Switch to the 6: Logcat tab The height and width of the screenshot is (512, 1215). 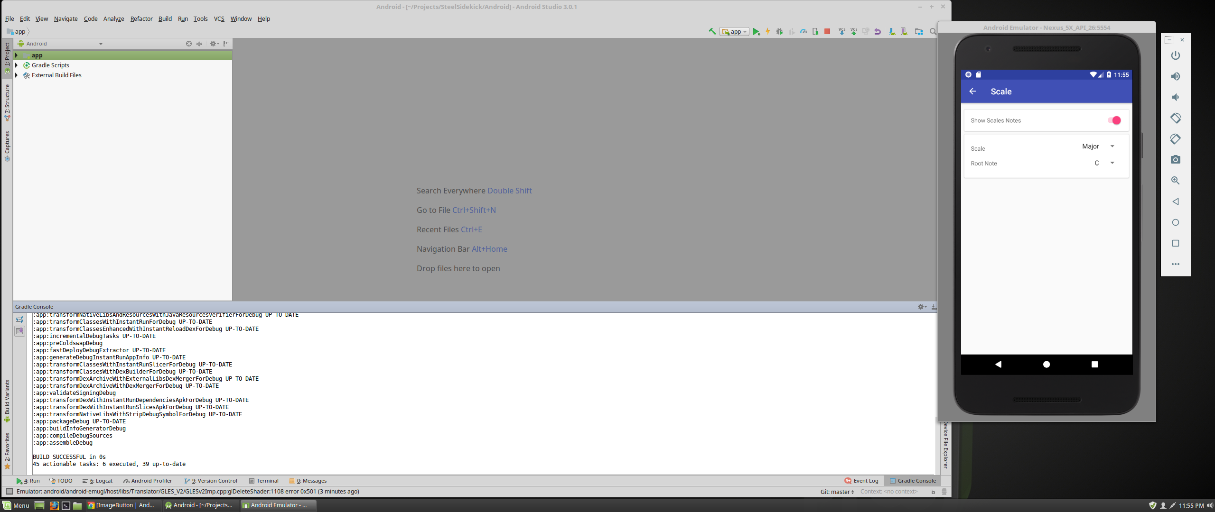click(97, 481)
